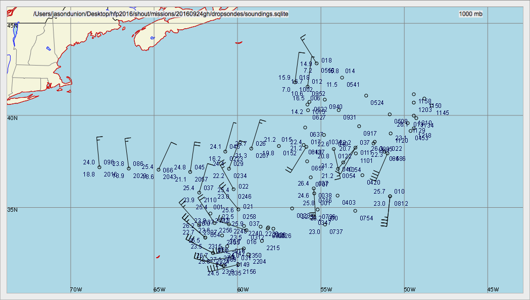
Task: Click the 0054 time label
Action: (349, 176)
